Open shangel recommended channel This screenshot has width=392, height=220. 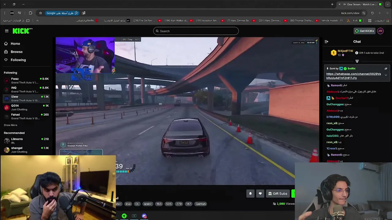(x=26, y=150)
